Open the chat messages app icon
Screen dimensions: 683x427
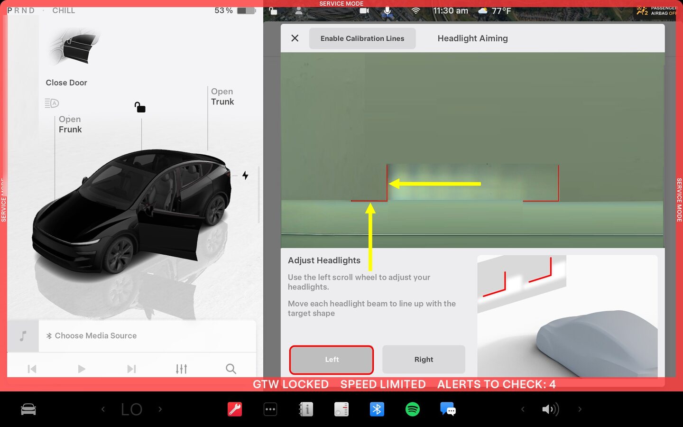tap(448, 409)
